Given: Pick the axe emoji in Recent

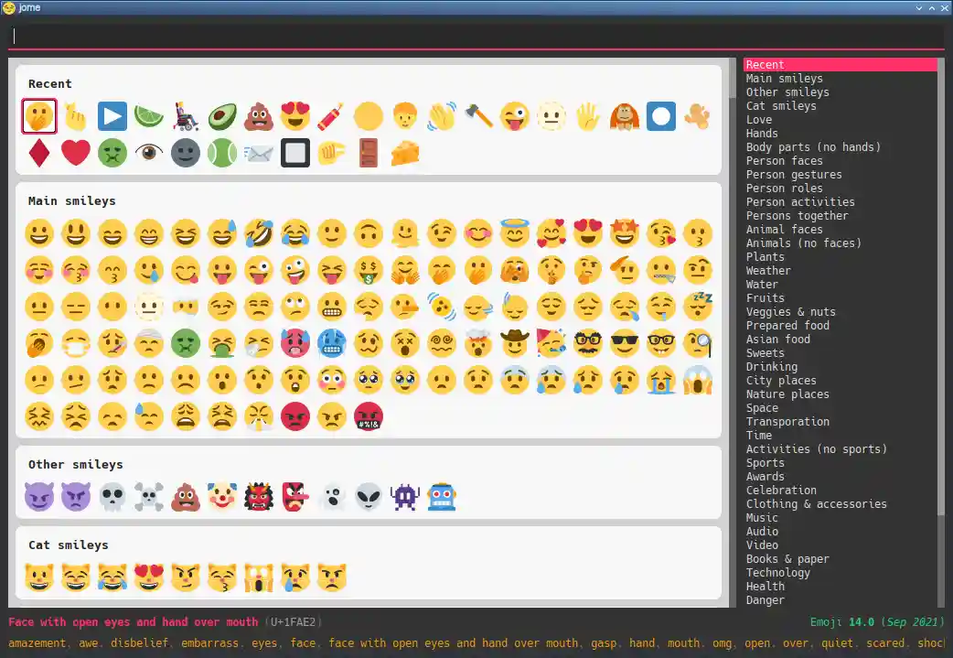Looking at the screenshot, I should (478, 116).
